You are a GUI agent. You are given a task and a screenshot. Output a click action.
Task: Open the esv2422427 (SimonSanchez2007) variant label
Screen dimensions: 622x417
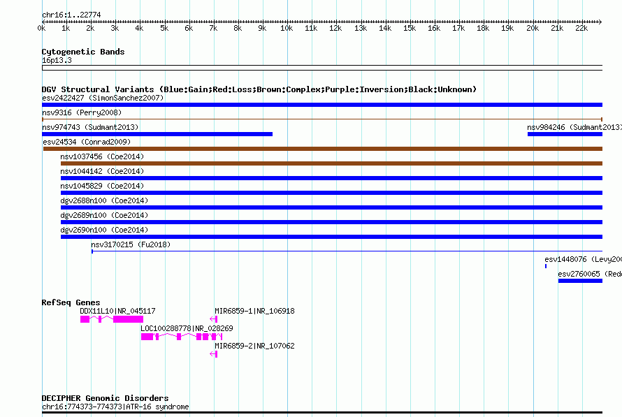[x=103, y=98]
